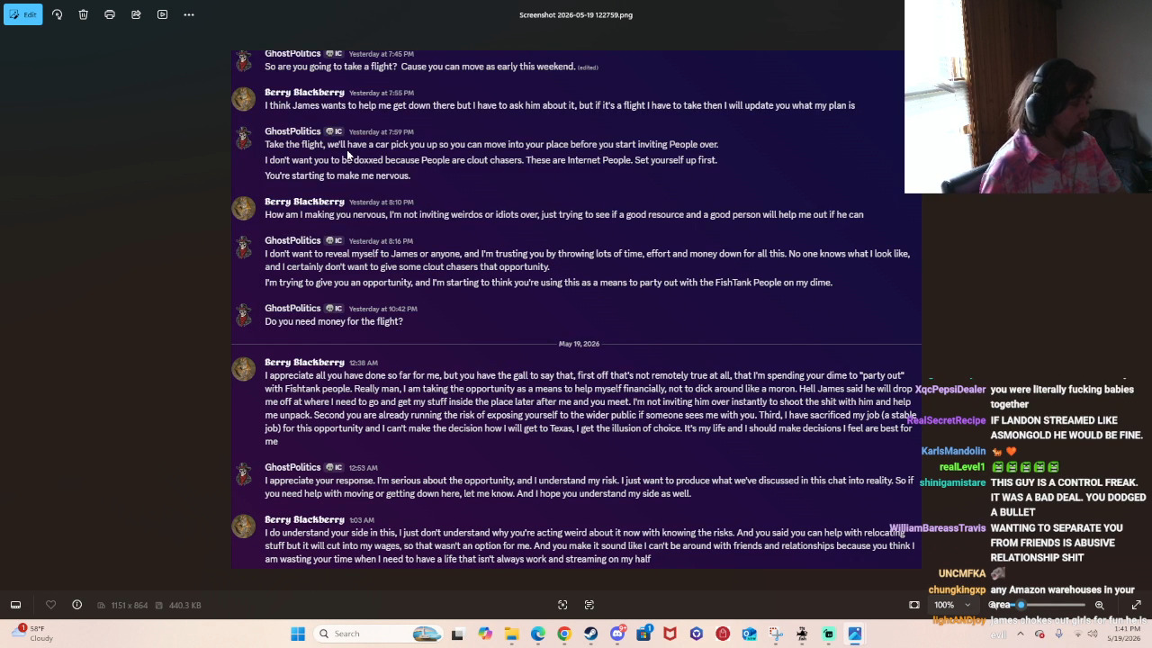Image resolution: width=1152 pixels, height=648 pixels.
Task: Open the three-dot See more menu
Action: click(189, 14)
